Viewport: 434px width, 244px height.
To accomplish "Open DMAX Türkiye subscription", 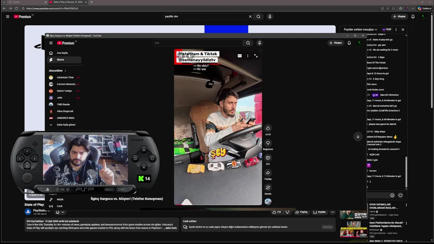I will coord(64,91).
